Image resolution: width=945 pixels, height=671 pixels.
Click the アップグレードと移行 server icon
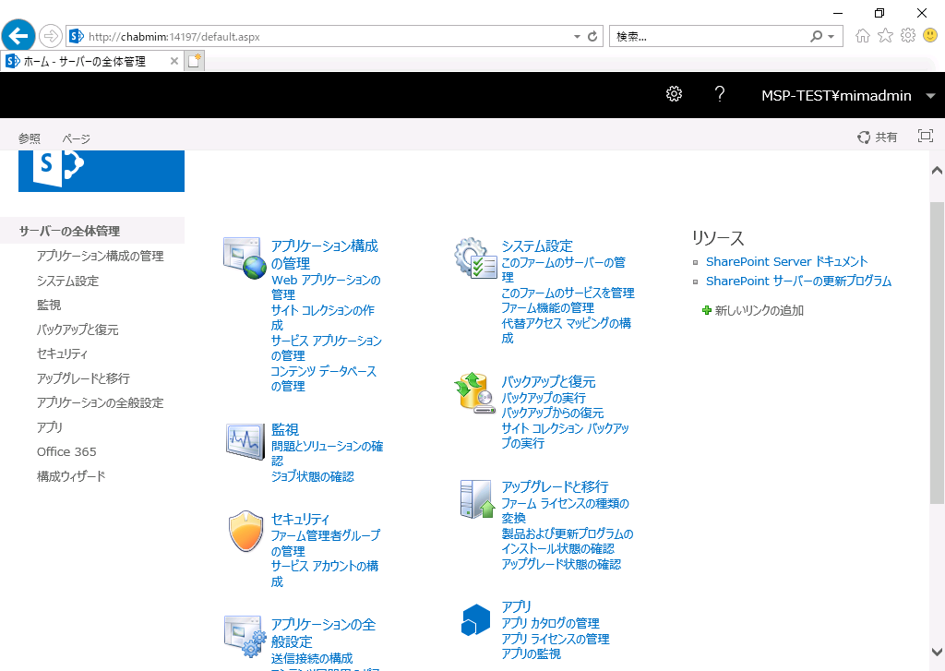tap(477, 499)
